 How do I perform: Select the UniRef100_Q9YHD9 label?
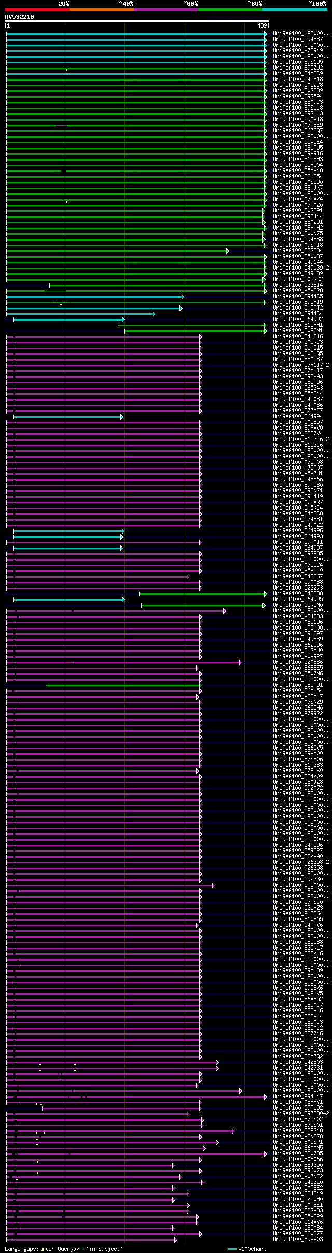(298, 971)
